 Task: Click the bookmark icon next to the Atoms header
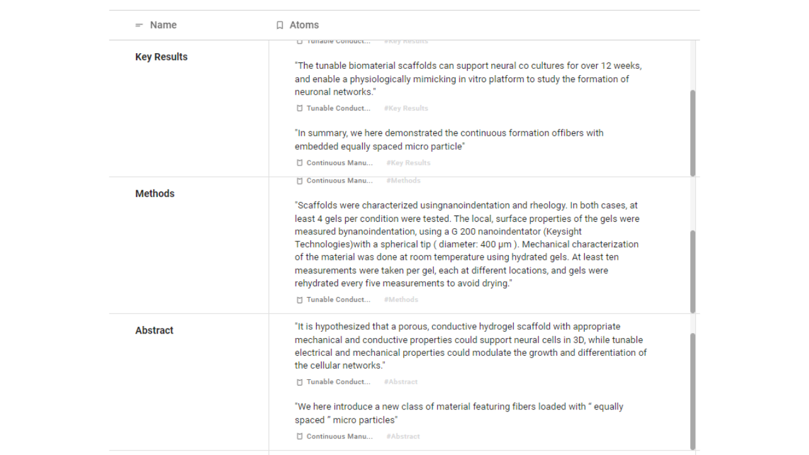[279, 25]
